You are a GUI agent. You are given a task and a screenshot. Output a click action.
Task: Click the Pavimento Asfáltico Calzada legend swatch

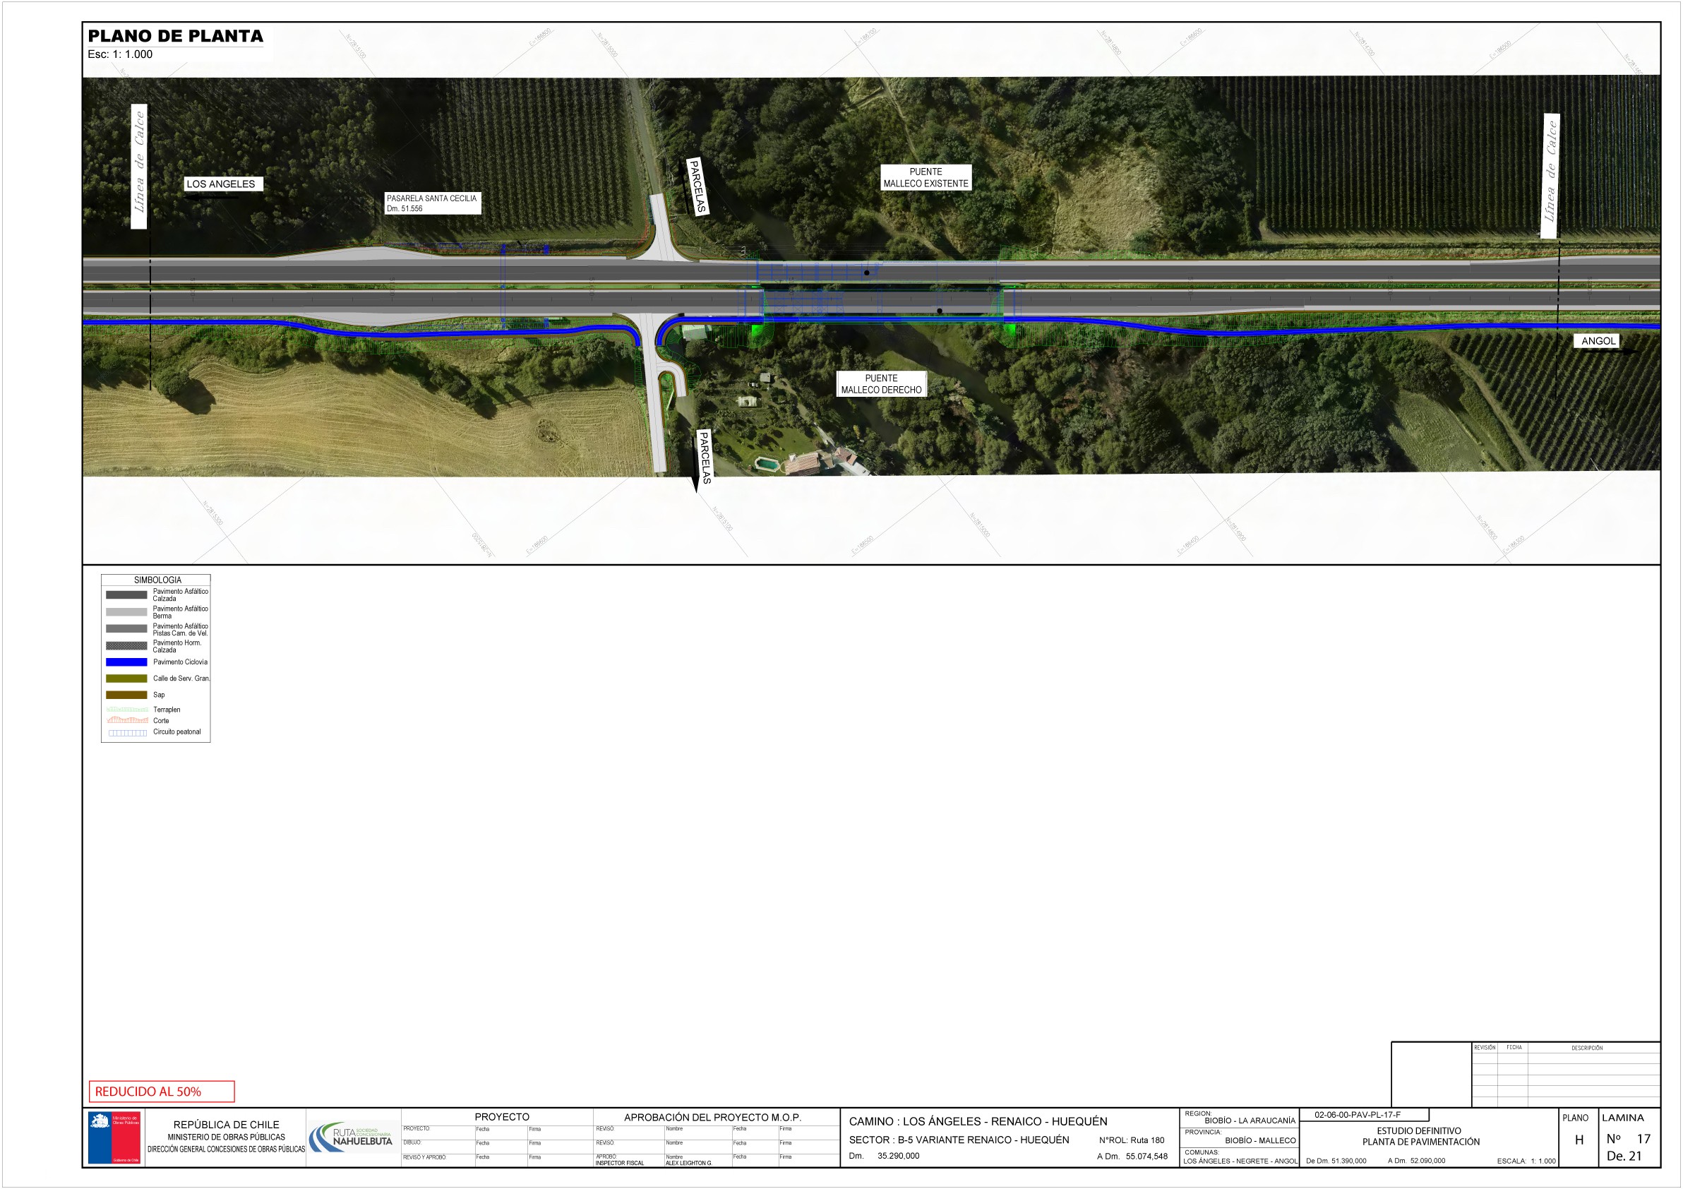point(126,594)
